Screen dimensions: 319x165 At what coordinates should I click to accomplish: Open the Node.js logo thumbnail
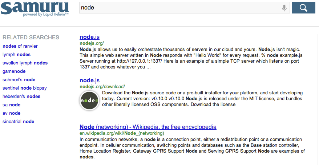click(x=89, y=101)
